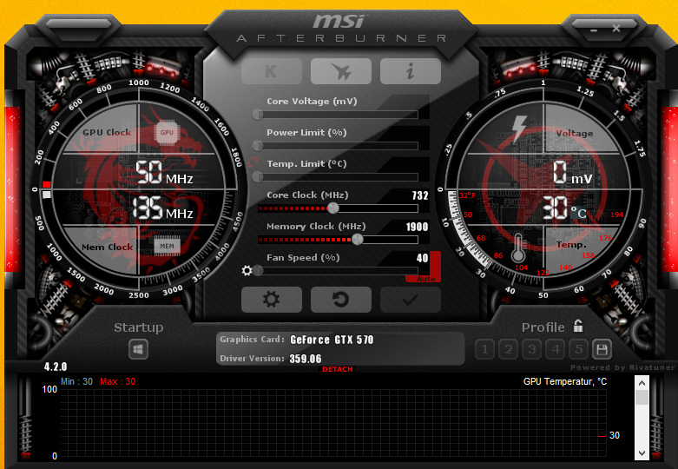The width and height of the screenshot is (678, 469).
Task: Click the Min : 30 graph readout
Action: 76,381
